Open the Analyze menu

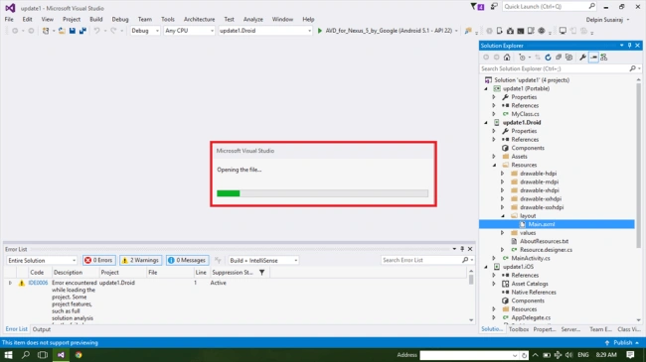(253, 19)
